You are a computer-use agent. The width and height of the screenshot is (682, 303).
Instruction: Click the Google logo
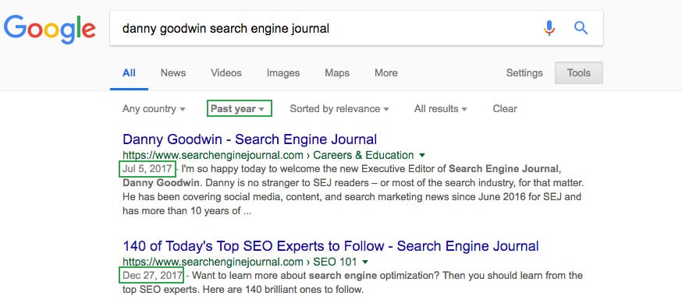click(x=50, y=29)
